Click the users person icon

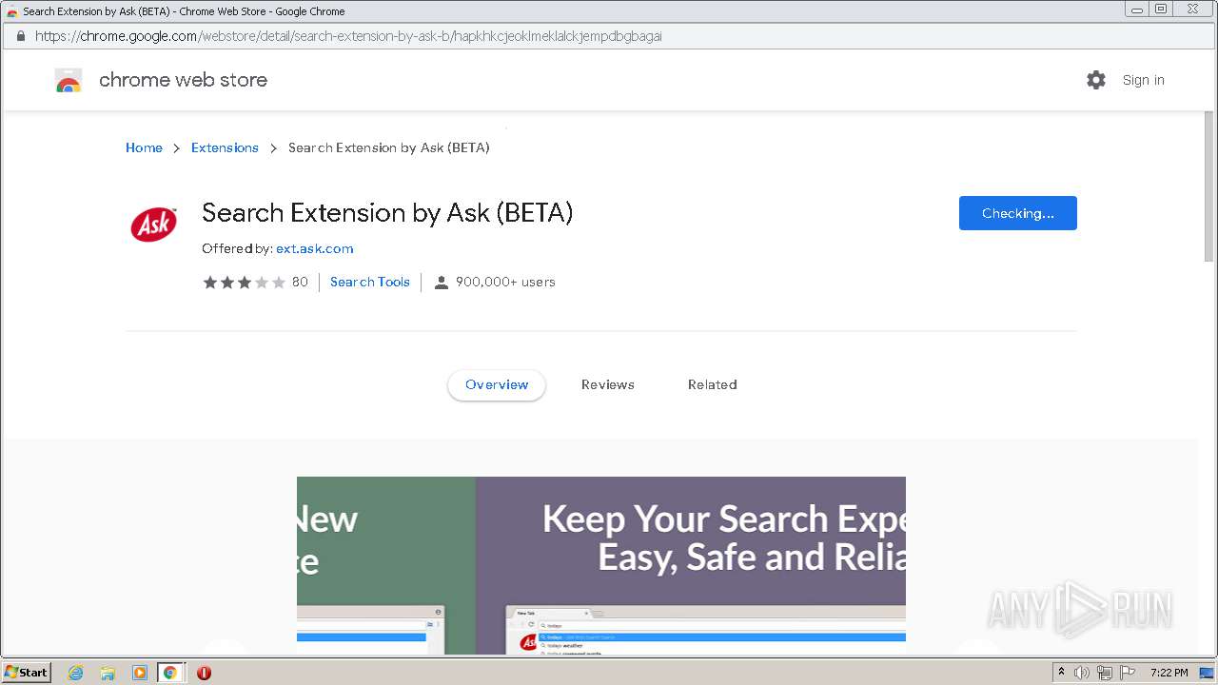coord(442,283)
